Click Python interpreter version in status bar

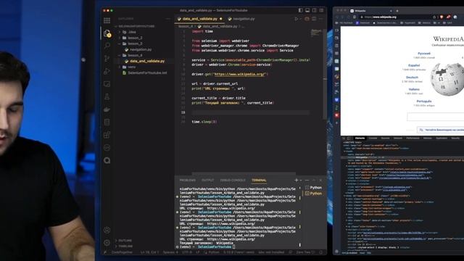239,252
